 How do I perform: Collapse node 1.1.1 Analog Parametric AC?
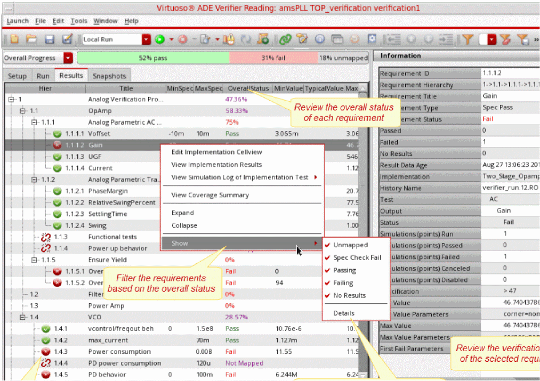pyautogui.click(x=34, y=122)
